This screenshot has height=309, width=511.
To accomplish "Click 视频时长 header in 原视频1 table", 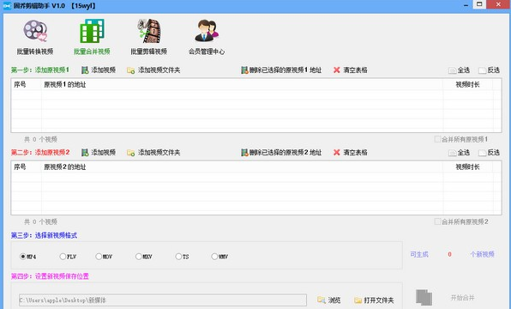I will (467, 84).
